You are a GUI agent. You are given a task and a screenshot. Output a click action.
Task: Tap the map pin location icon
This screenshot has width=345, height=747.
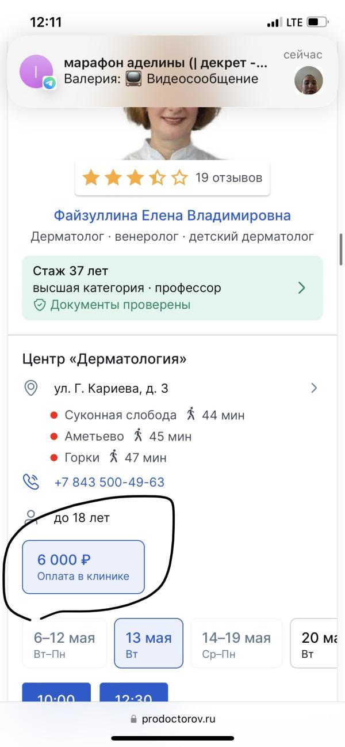(31, 388)
